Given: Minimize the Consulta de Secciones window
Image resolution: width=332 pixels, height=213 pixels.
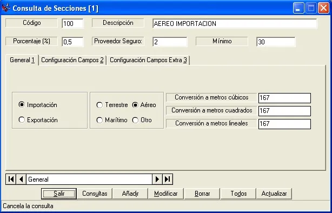Looking at the screenshot, I should (298, 8).
